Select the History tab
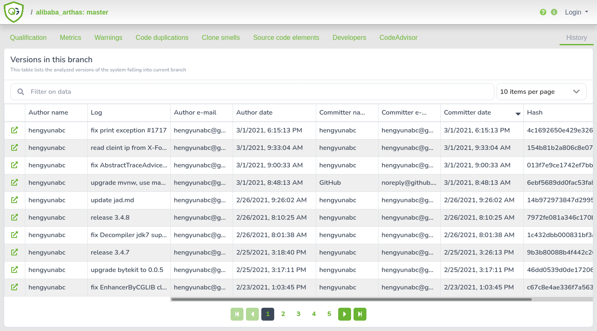Image resolution: width=597 pixels, height=331 pixels. pos(577,37)
